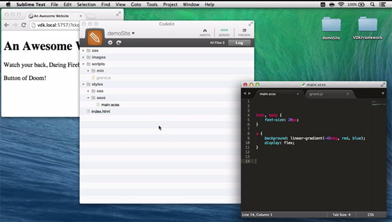Screen dimensions: 392x222
Task: Open Spotlight search in menu bar
Action: 372,4
